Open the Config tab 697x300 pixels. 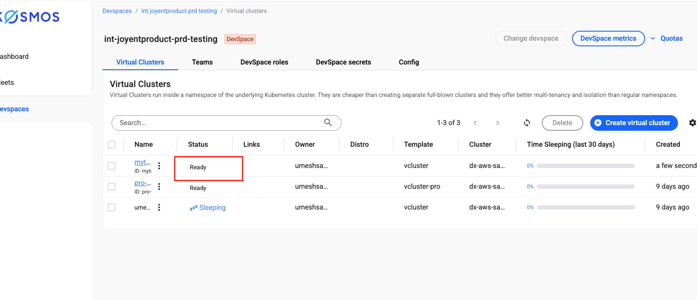[409, 62]
